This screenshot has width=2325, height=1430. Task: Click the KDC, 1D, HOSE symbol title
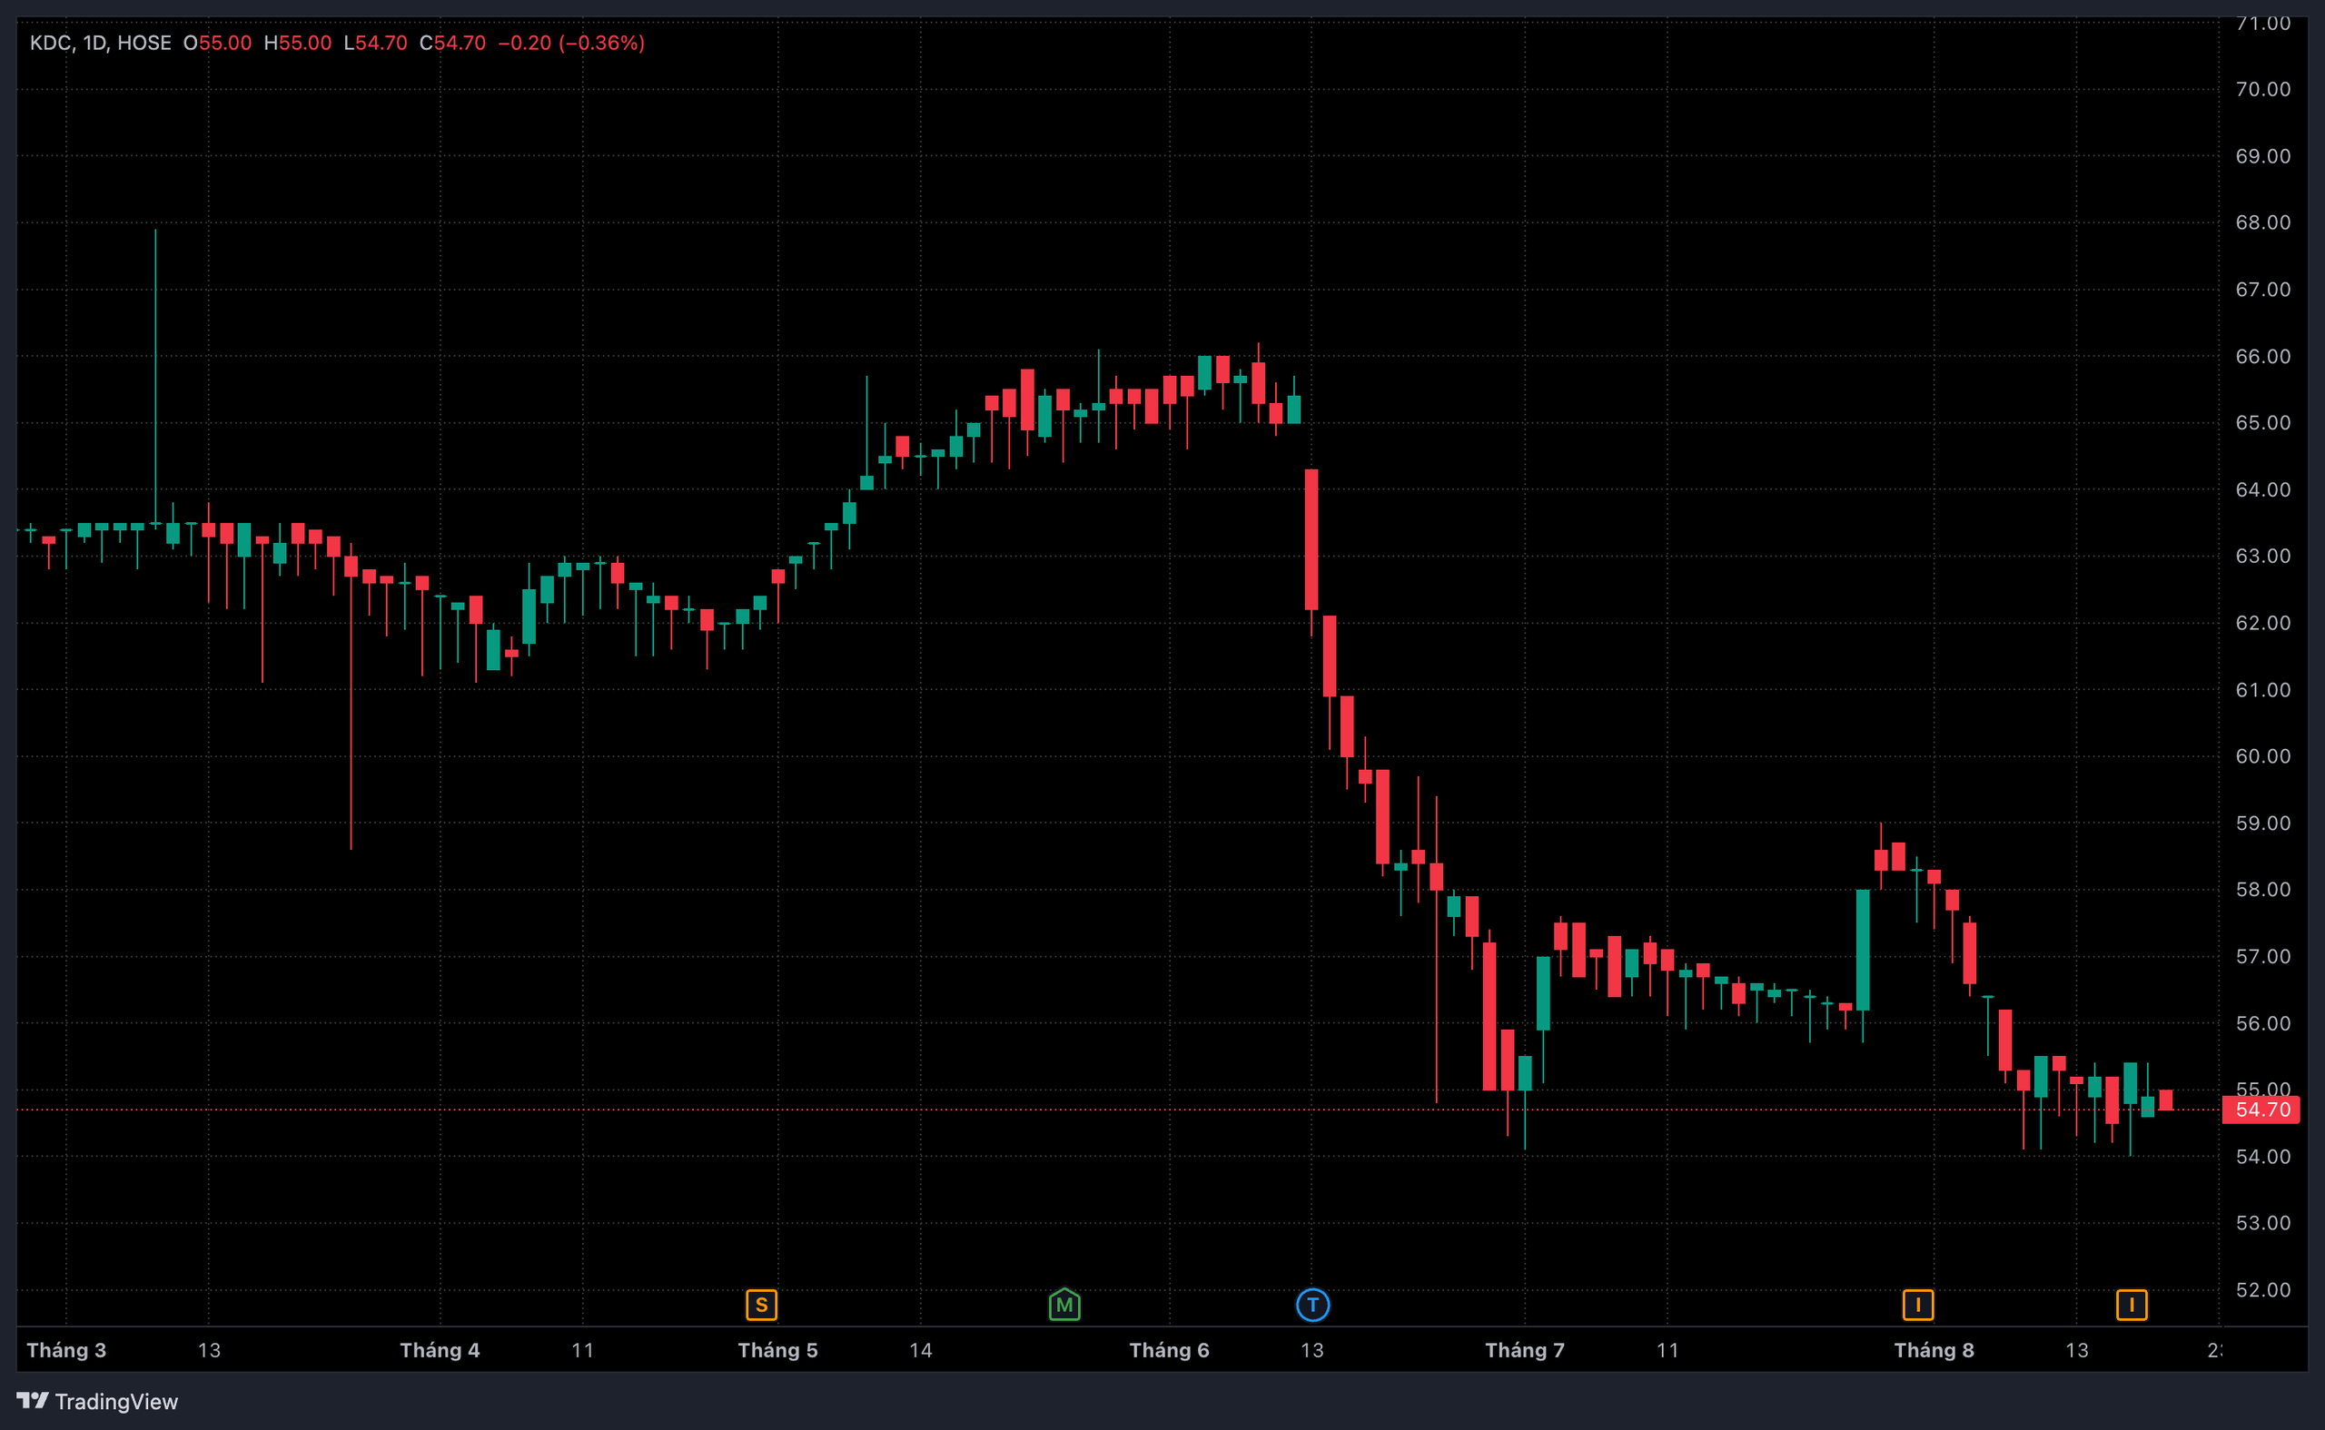tap(100, 43)
